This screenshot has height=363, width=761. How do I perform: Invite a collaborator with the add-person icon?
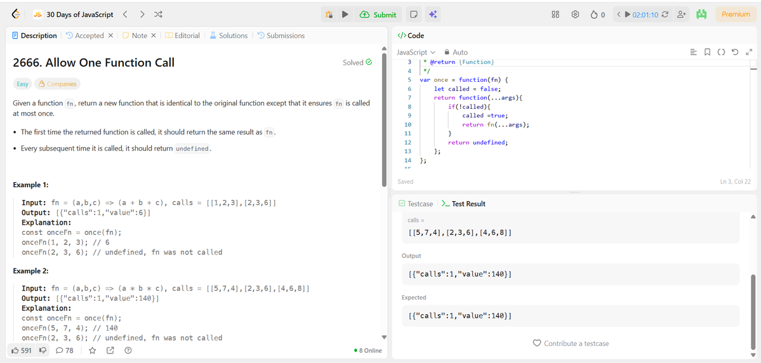pyautogui.click(x=682, y=15)
